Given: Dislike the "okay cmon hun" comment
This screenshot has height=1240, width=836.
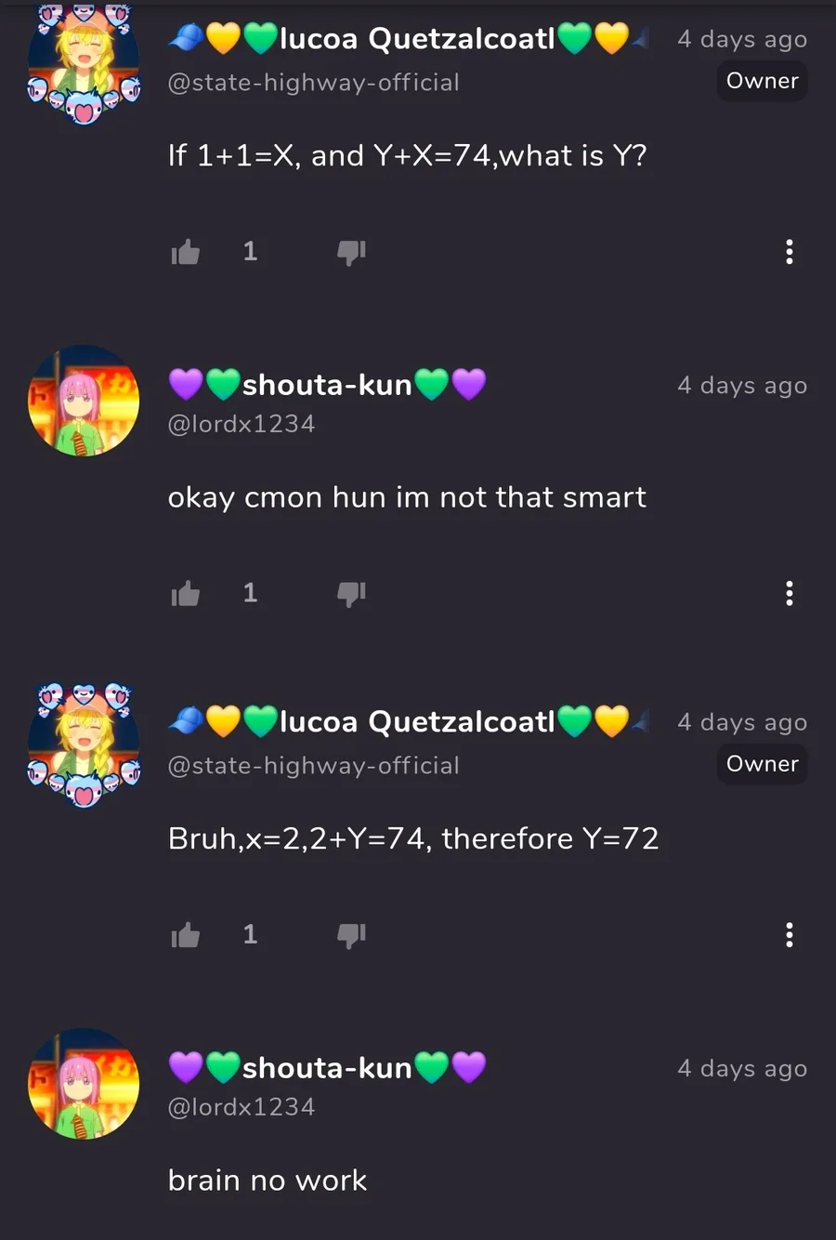Looking at the screenshot, I should coord(351,593).
